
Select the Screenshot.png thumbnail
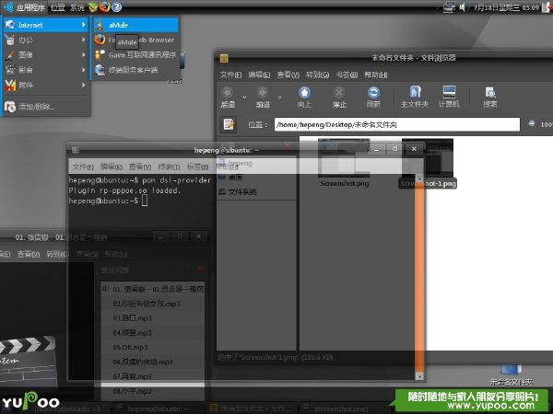344,158
